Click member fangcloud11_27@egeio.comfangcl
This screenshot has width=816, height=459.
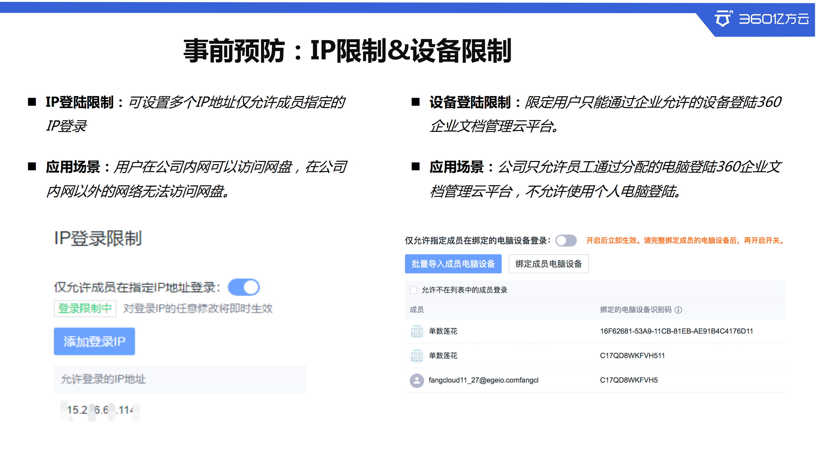point(483,380)
